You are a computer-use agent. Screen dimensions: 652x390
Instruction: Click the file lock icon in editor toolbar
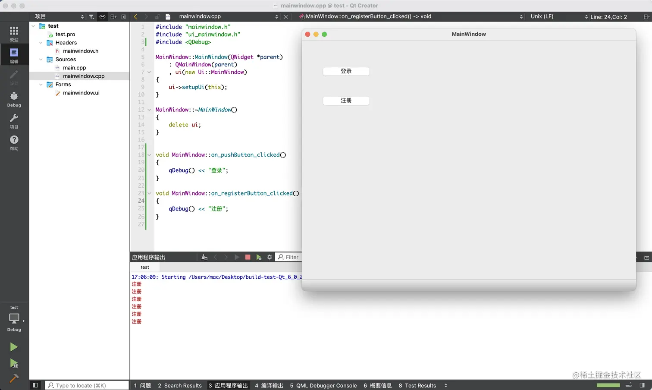click(157, 16)
